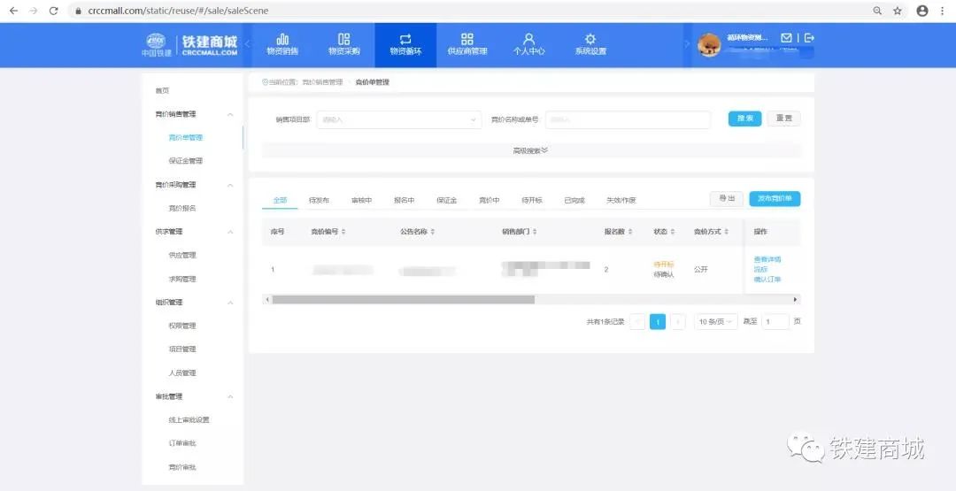This screenshot has height=491, width=956.
Task: Go to pagination page 1
Action: click(658, 322)
